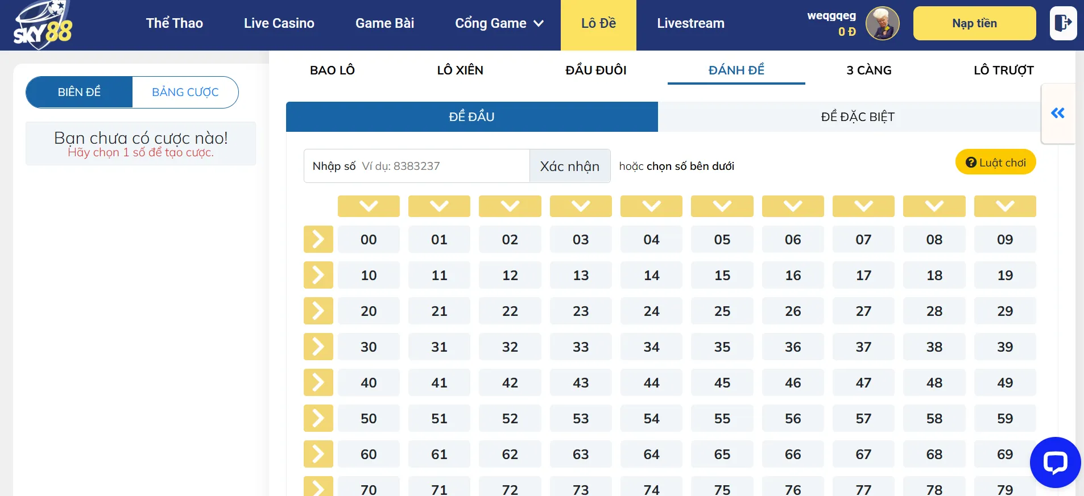This screenshot has height=496, width=1084.
Task: Open the 3 CÀNG tab
Action: coord(868,70)
